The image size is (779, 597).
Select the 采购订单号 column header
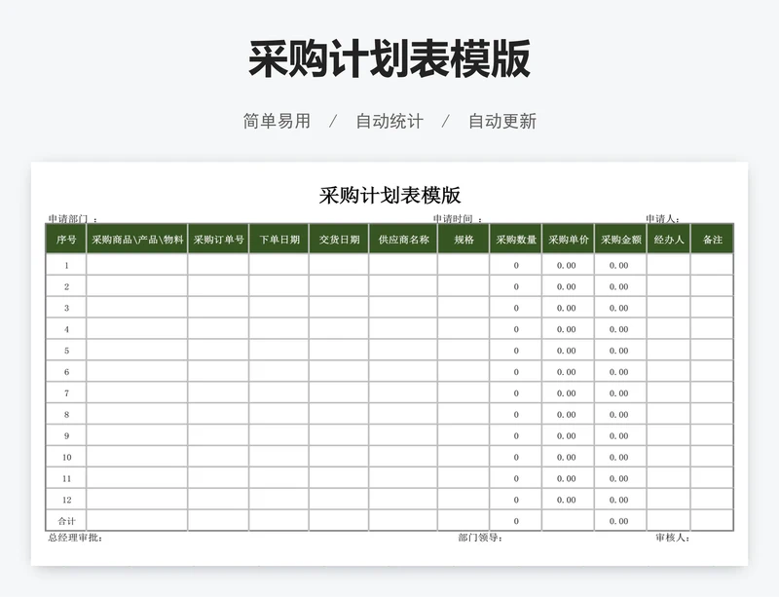tap(218, 240)
